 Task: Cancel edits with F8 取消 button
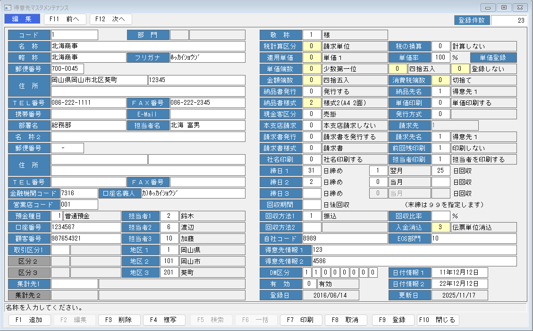(x=346, y=320)
